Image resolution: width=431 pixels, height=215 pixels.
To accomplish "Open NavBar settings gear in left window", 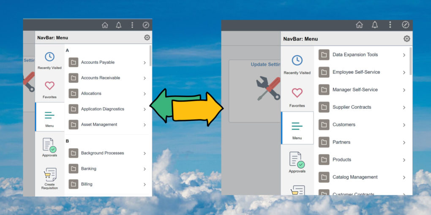I will (147, 38).
